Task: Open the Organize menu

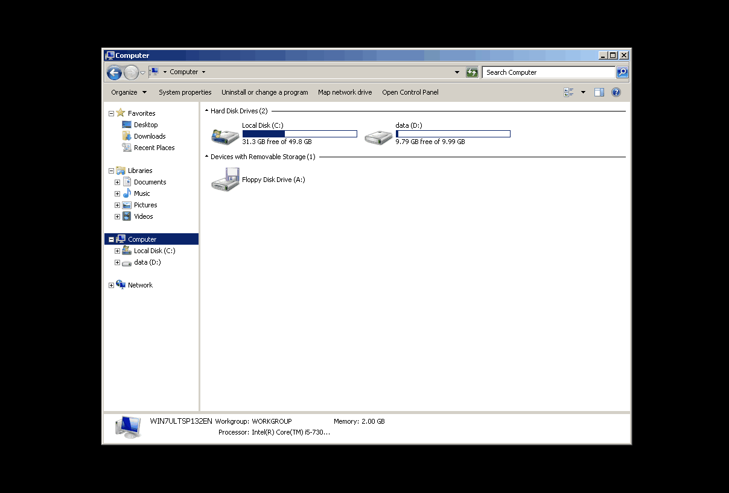Action: pos(129,92)
